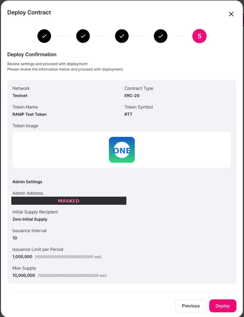This screenshot has width=244, height=317.
Task: Click the Testnet network value
Action: 20,96
